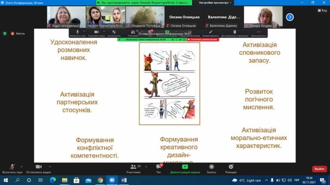
Task: Open File Explorer from taskbar
Action: (x=64, y=180)
